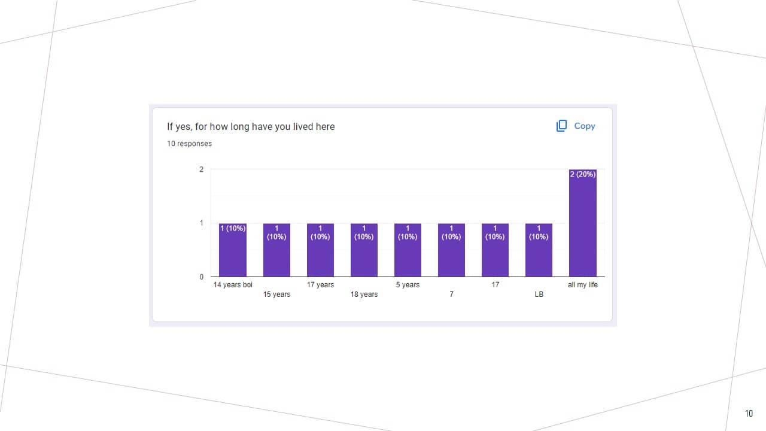Click the '2 (20%)' data label

582,174
